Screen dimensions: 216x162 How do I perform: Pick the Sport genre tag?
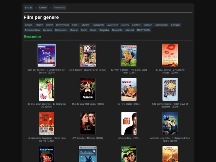pyautogui.click(x=84, y=30)
